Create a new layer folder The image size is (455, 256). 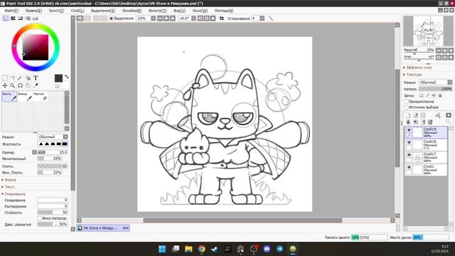coord(423,115)
